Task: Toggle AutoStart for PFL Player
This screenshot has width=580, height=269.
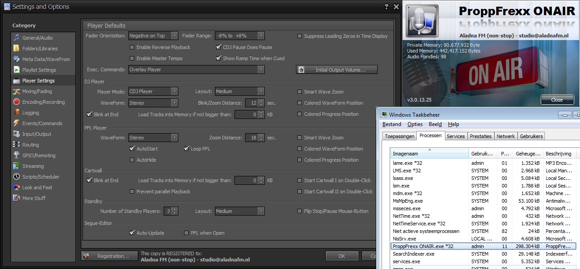Action: 132,149
